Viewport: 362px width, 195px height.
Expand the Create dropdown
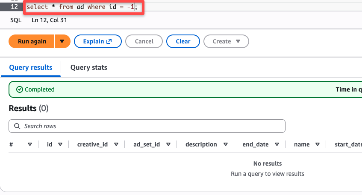click(226, 41)
